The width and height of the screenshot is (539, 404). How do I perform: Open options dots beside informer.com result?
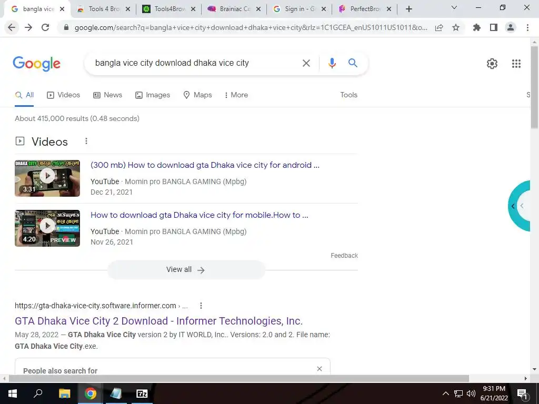(201, 306)
